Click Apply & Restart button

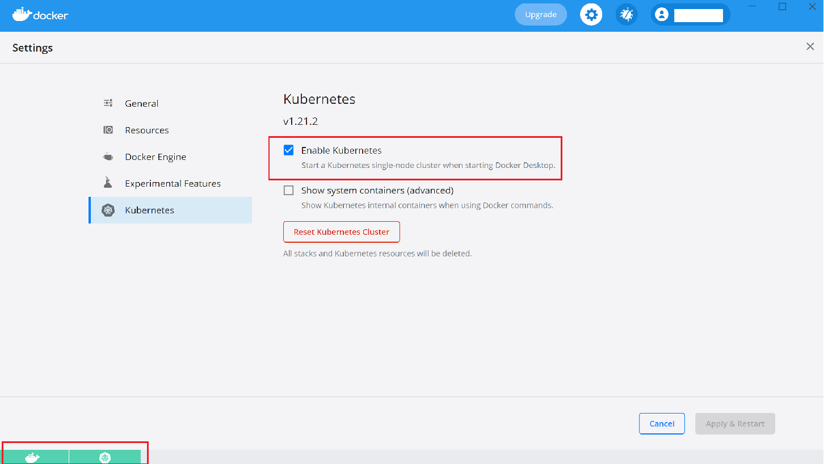[x=735, y=424]
